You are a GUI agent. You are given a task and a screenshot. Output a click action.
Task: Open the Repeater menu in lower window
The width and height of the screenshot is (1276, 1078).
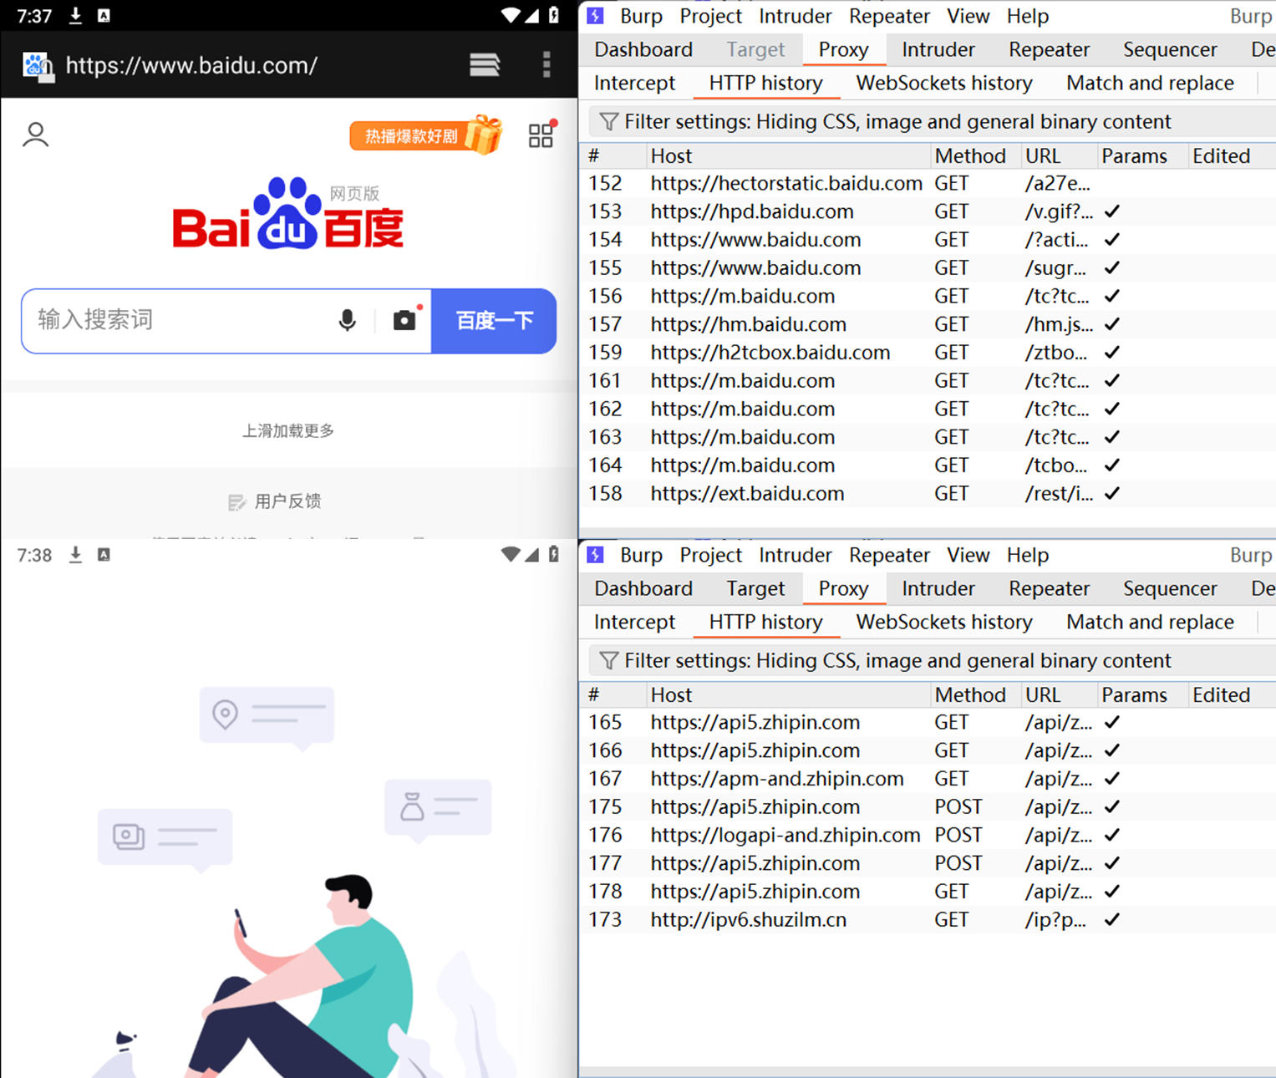[889, 555]
